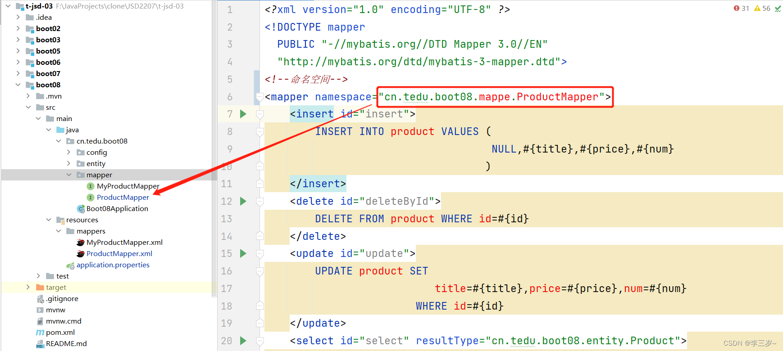Image resolution: width=783 pixels, height=351 pixels.
Task: Select Boot08Application class
Action: tap(117, 209)
